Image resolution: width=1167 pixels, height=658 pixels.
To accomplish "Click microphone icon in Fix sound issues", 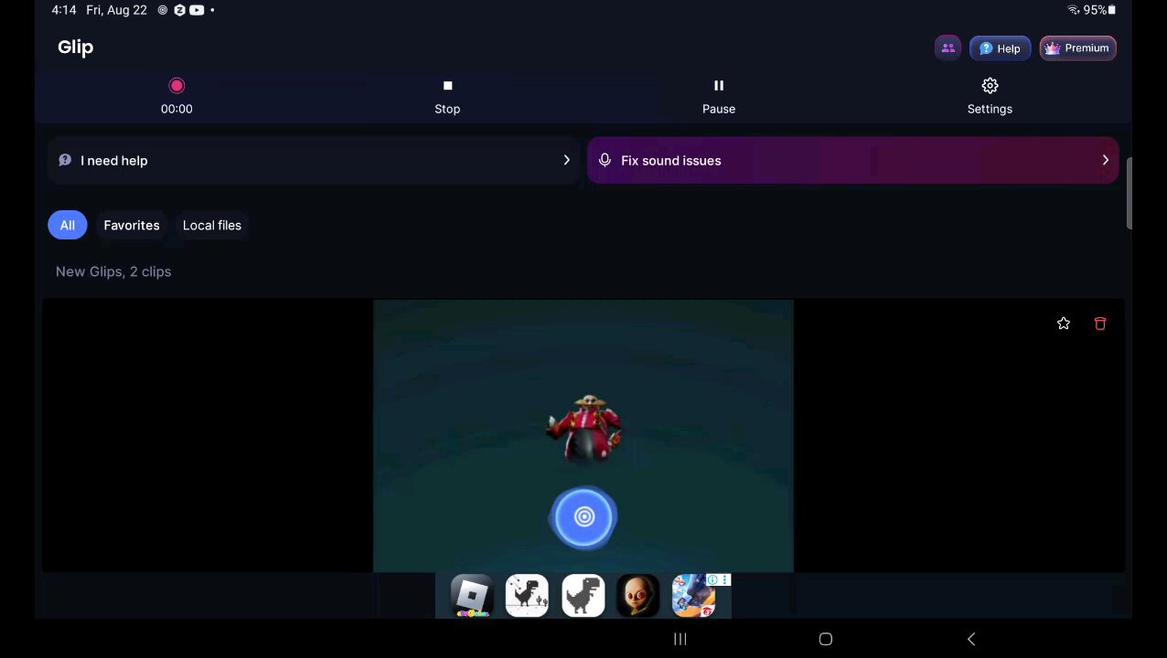I will click(605, 161).
